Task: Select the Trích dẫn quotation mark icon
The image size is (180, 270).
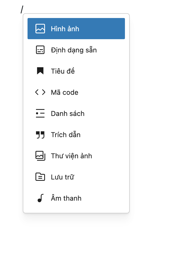Action: click(40, 135)
